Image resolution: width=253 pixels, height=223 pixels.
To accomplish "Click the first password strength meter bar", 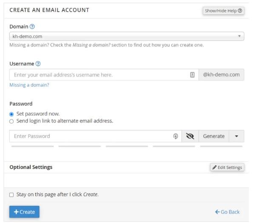I will point(32,146).
